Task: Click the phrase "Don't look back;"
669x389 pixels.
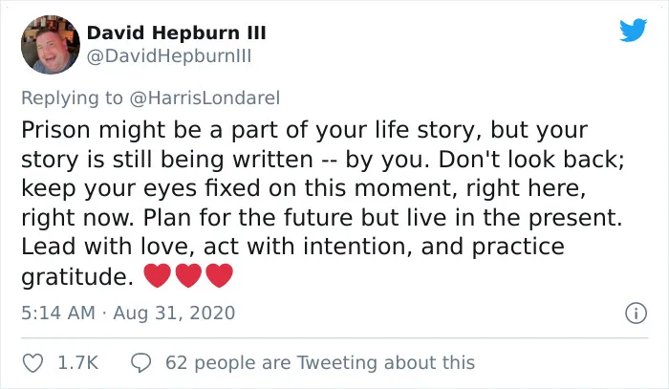Action: (x=531, y=160)
